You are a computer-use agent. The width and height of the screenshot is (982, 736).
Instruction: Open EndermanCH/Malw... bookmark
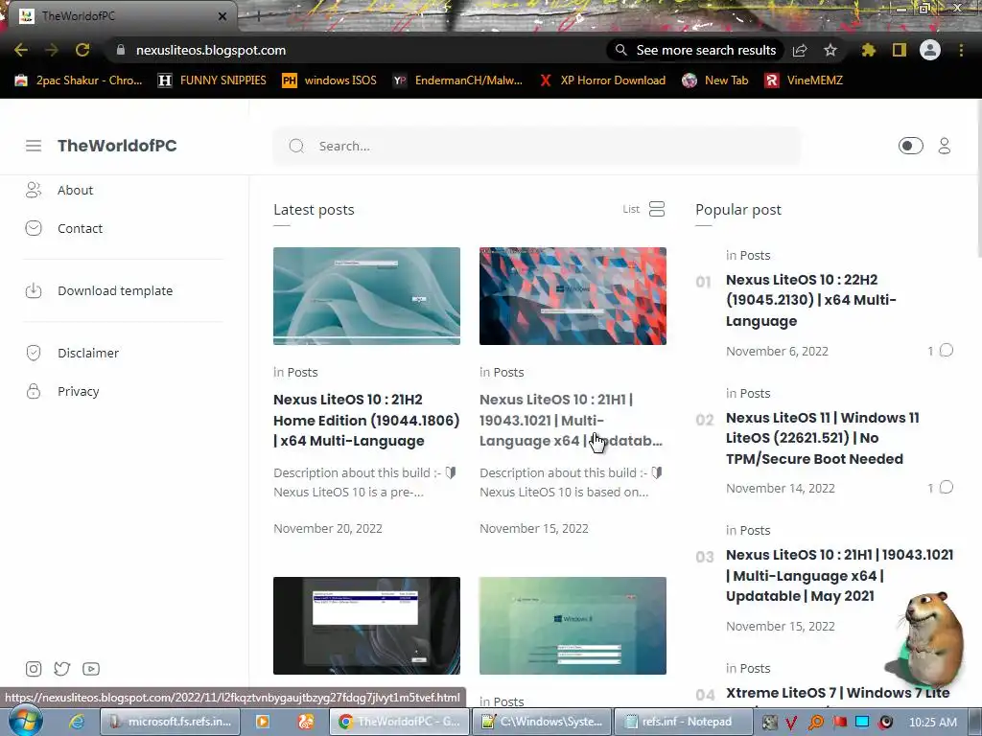click(x=457, y=80)
